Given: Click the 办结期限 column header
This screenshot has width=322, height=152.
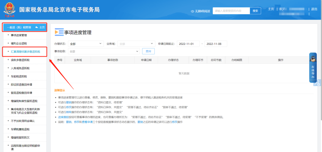Looking at the screenshot, I should click(x=236, y=60).
